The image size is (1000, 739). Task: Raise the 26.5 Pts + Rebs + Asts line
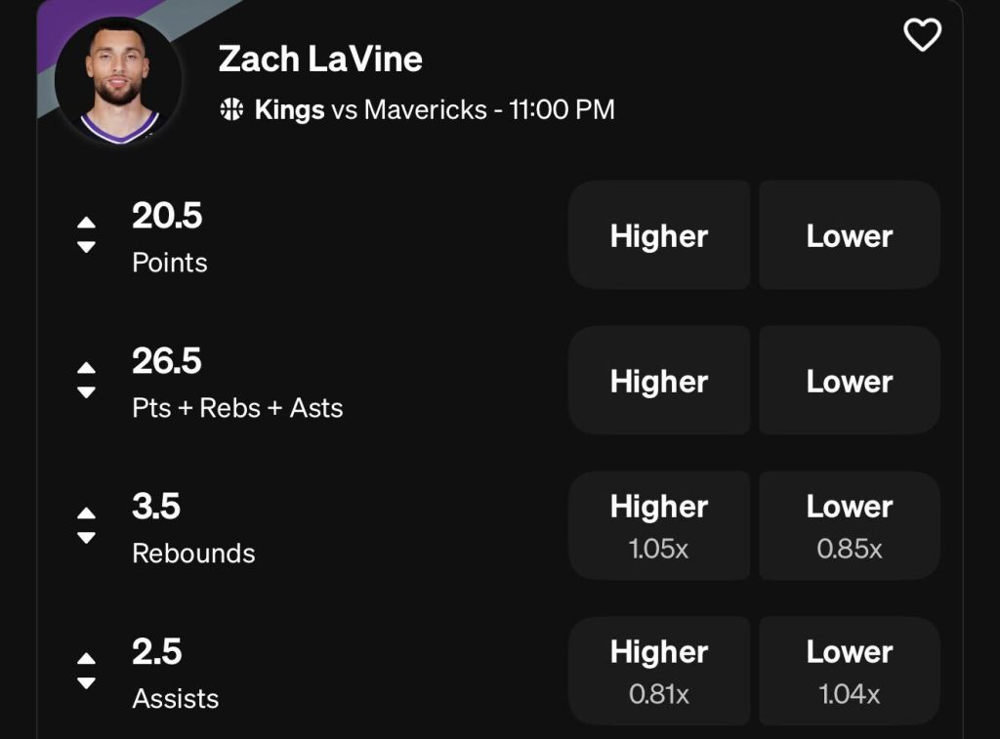pos(87,368)
